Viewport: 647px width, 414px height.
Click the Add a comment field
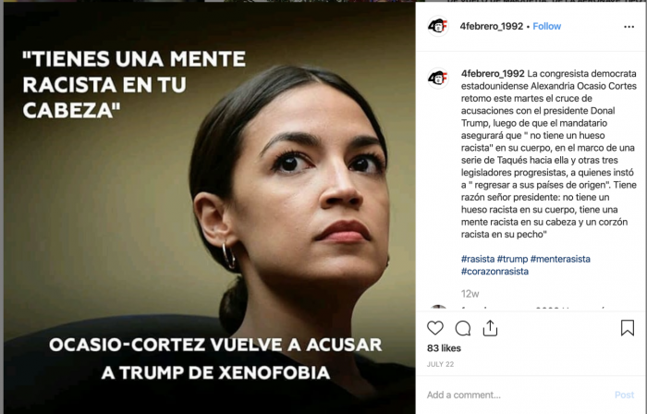518,395
